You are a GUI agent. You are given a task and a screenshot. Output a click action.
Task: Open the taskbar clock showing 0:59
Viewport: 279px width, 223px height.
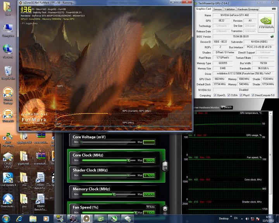(x=268, y=219)
